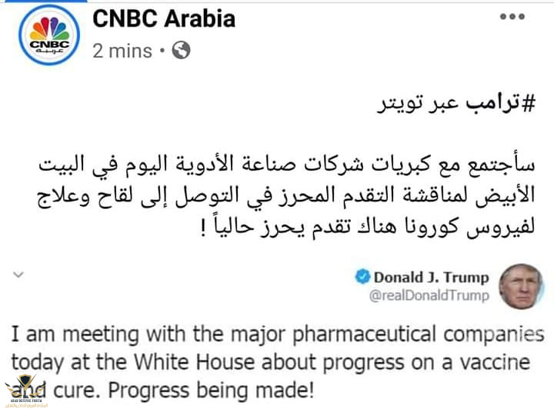This screenshot has height=409, width=554.
Task: Open the CNBC Arabia profile logo
Action: tap(49, 35)
